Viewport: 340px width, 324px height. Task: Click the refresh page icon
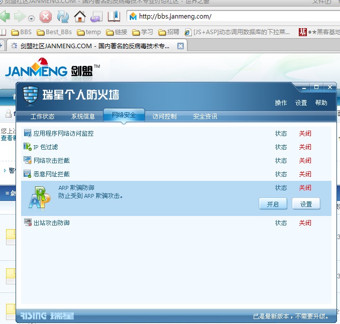point(63,17)
